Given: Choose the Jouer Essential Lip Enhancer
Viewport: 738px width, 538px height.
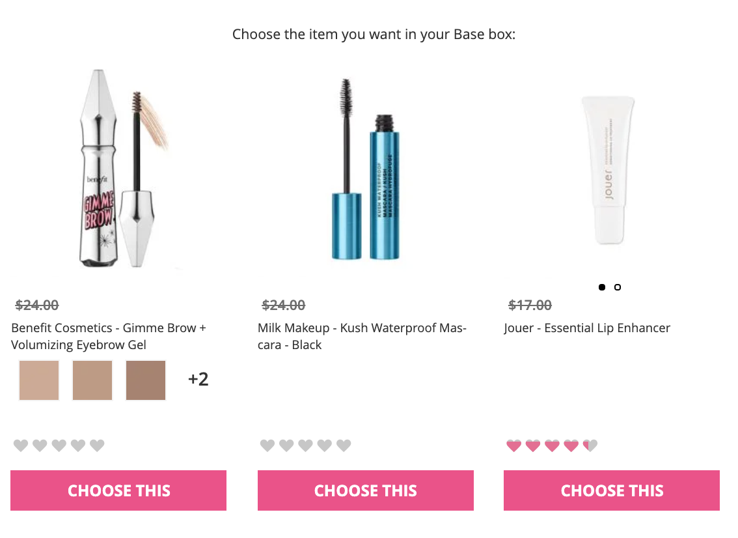Looking at the screenshot, I should (612, 490).
